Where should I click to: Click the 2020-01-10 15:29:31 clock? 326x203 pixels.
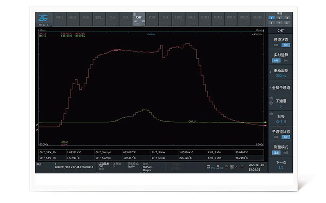point(256,167)
